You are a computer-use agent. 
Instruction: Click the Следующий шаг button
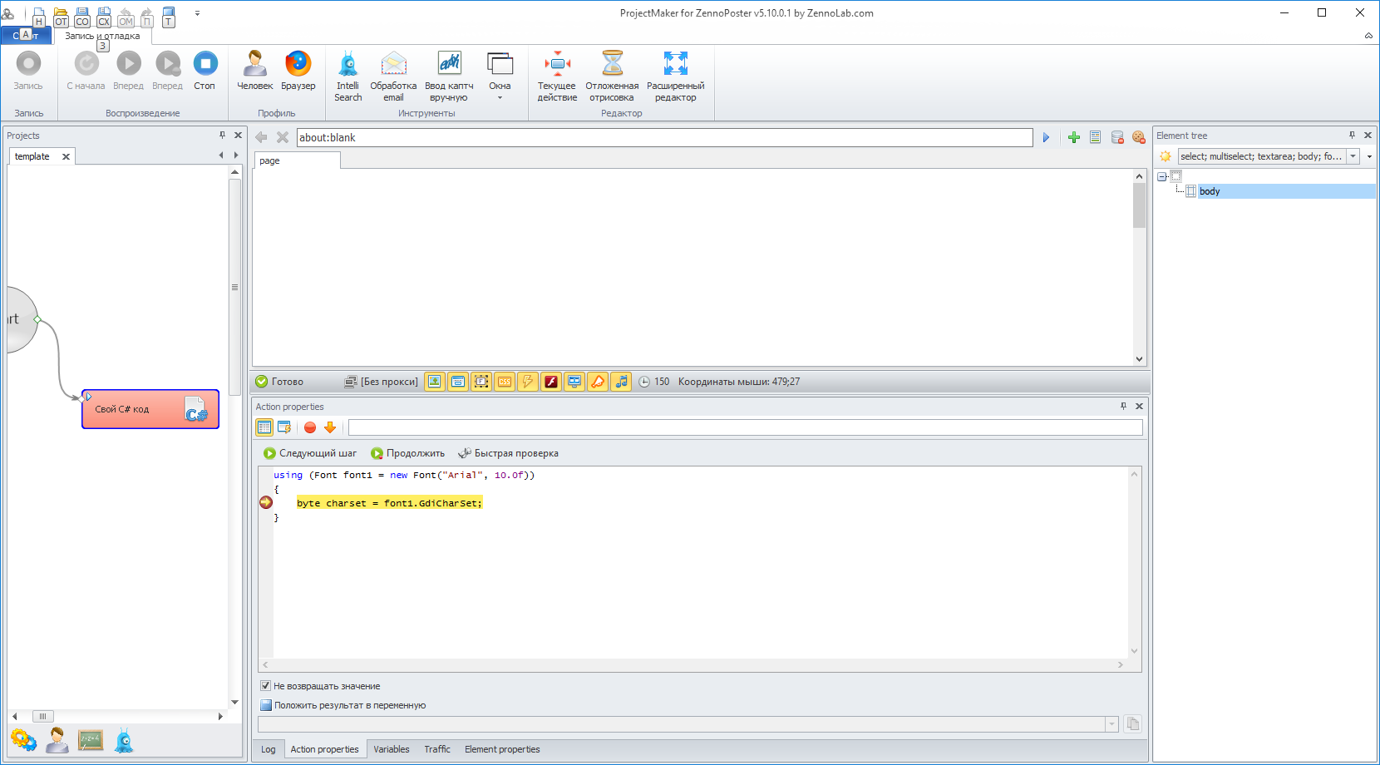[310, 453]
